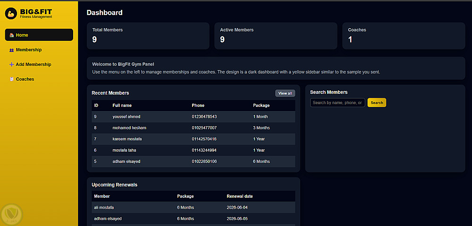Open the Add Membership page
The height and width of the screenshot is (226, 472).
click(33, 65)
